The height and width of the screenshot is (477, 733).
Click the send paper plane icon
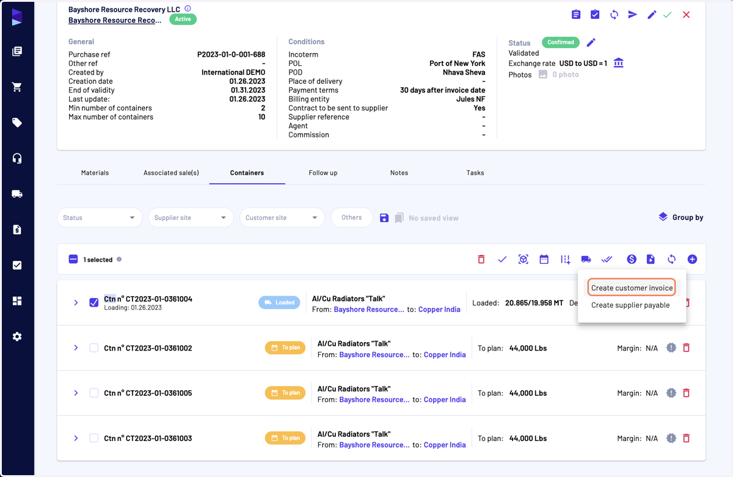click(x=633, y=15)
